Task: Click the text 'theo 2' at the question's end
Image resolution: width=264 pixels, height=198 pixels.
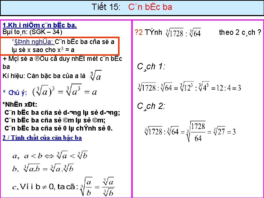Action: pyautogui.click(x=229, y=32)
